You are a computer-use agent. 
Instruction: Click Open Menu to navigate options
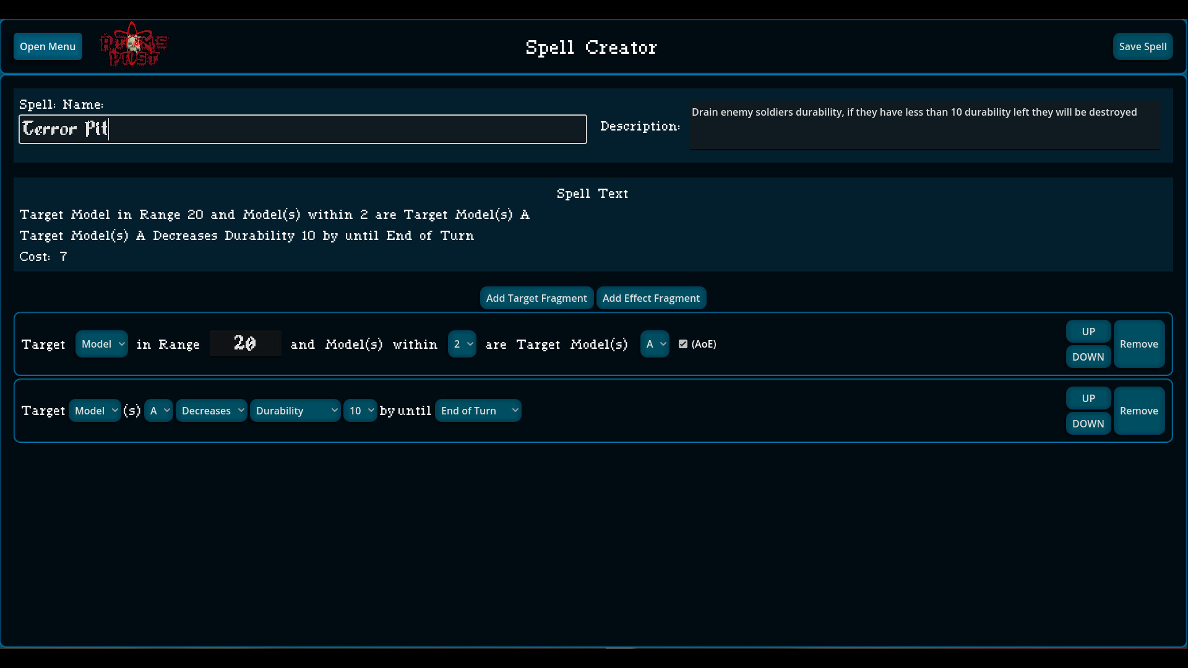click(x=47, y=46)
